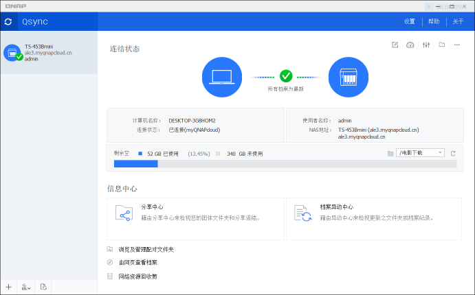
Task: Click recycle bin icon beside 网络资源回收筒
Action: click(110, 276)
